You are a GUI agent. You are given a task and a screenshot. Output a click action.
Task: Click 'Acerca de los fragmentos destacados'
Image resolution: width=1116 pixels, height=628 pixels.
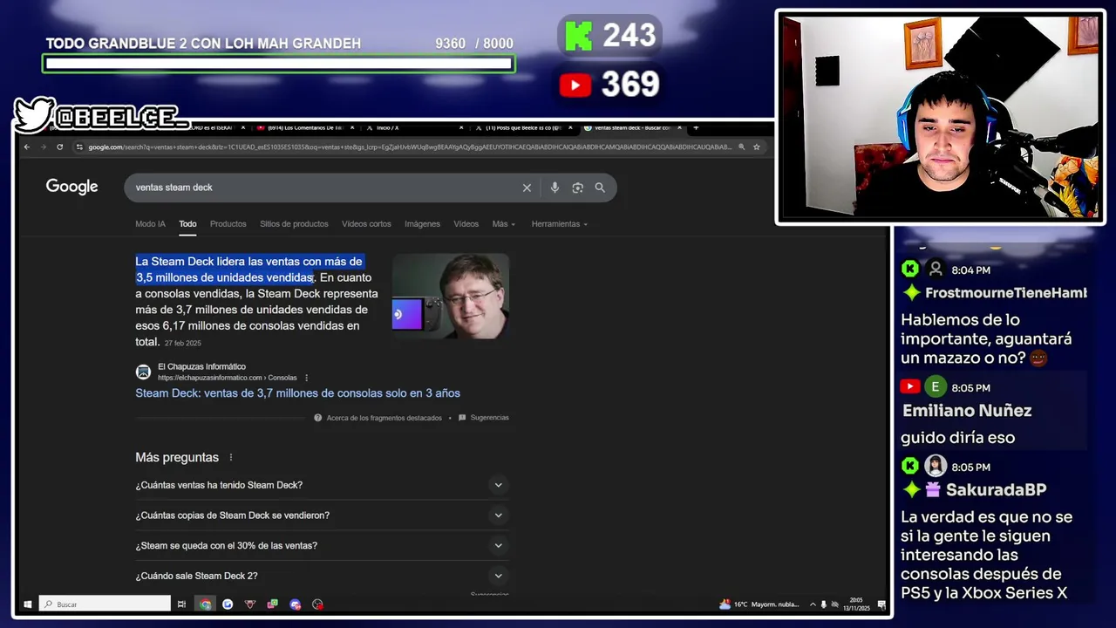384,418
